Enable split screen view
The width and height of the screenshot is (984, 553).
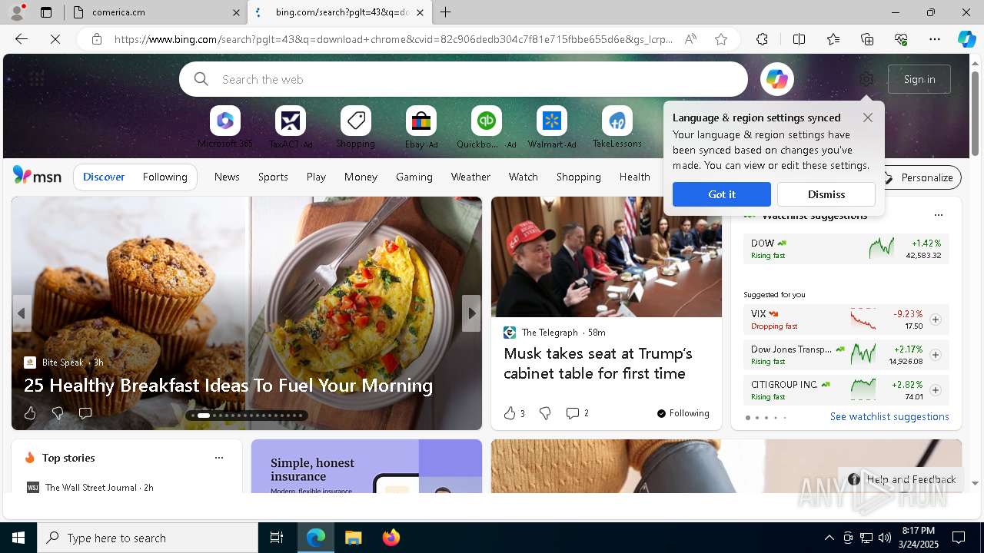pos(799,39)
